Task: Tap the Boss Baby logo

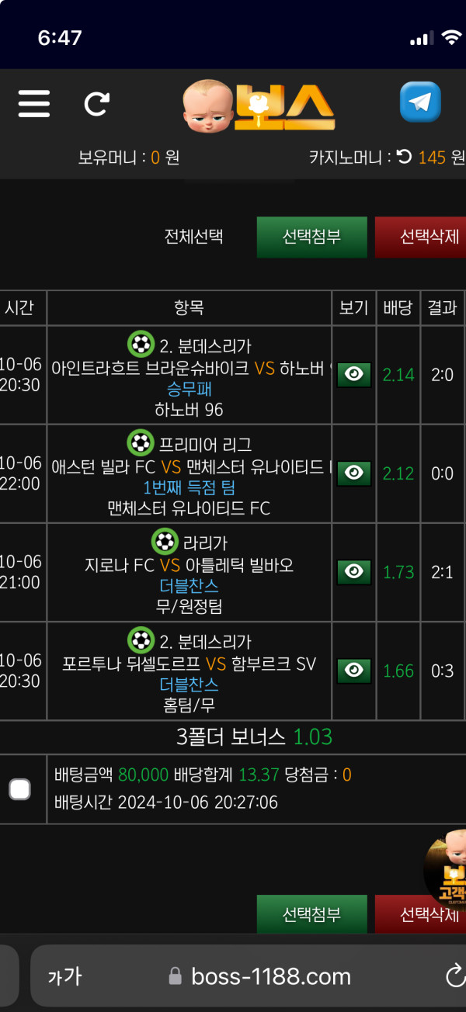Action: pyautogui.click(x=259, y=106)
